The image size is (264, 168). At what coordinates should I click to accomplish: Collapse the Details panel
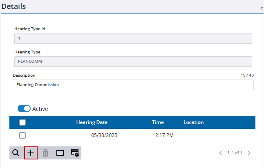(x=261, y=8)
